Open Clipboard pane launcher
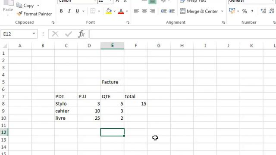The width and height of the screenshot is (276, 155). tap(53, 22)
